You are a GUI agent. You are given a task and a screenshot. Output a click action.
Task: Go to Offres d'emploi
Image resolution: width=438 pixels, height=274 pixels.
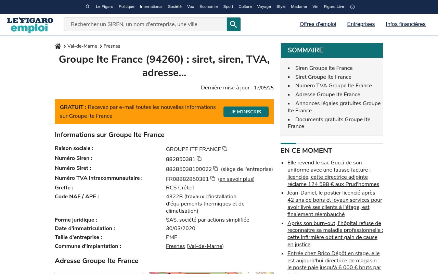coord(318,24)
